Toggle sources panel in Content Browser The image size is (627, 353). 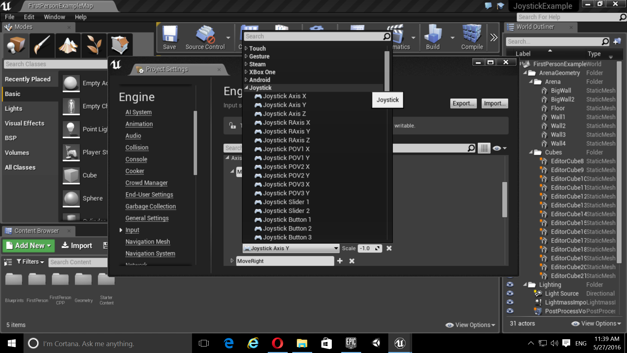[x=8, y=262]
